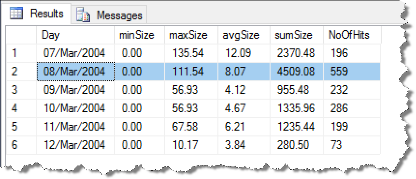Click NoOfHits value 286

(x=352, y=108)
